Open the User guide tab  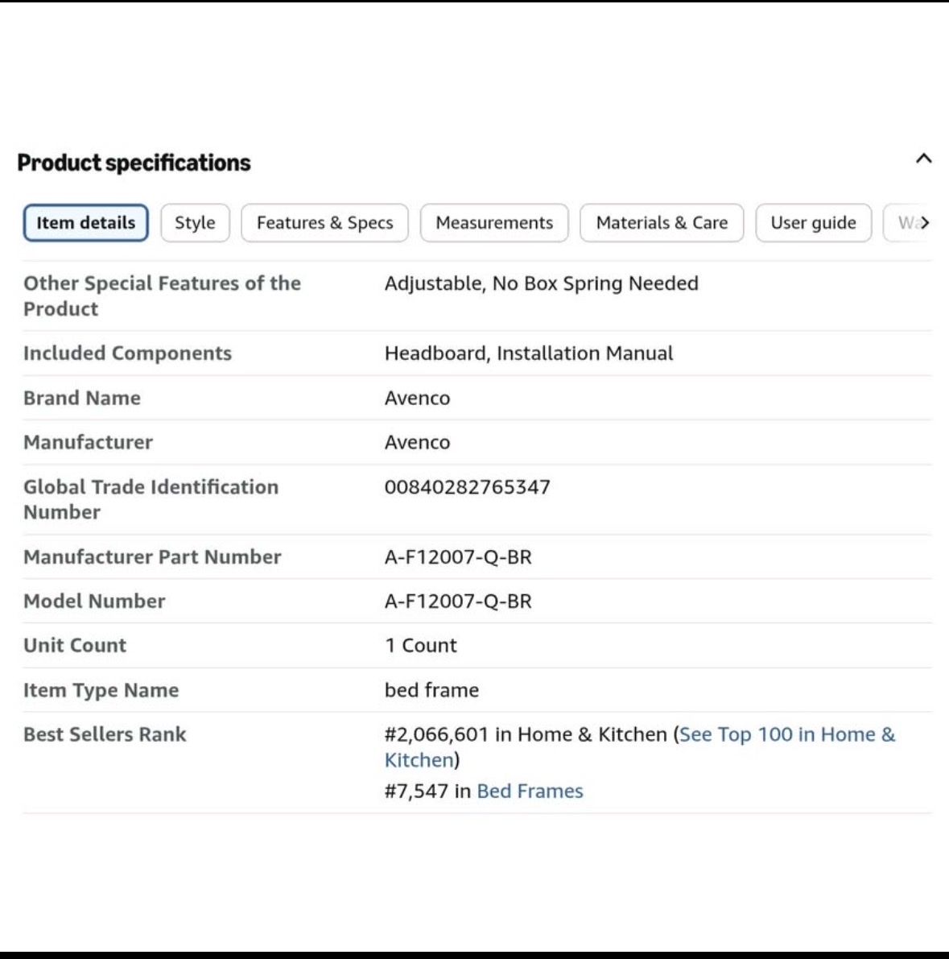pyautogui.click(x=813, y=222)
